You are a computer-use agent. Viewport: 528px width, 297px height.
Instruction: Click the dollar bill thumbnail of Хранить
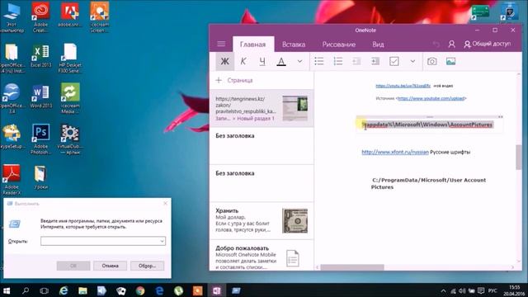tap(295, 221)
